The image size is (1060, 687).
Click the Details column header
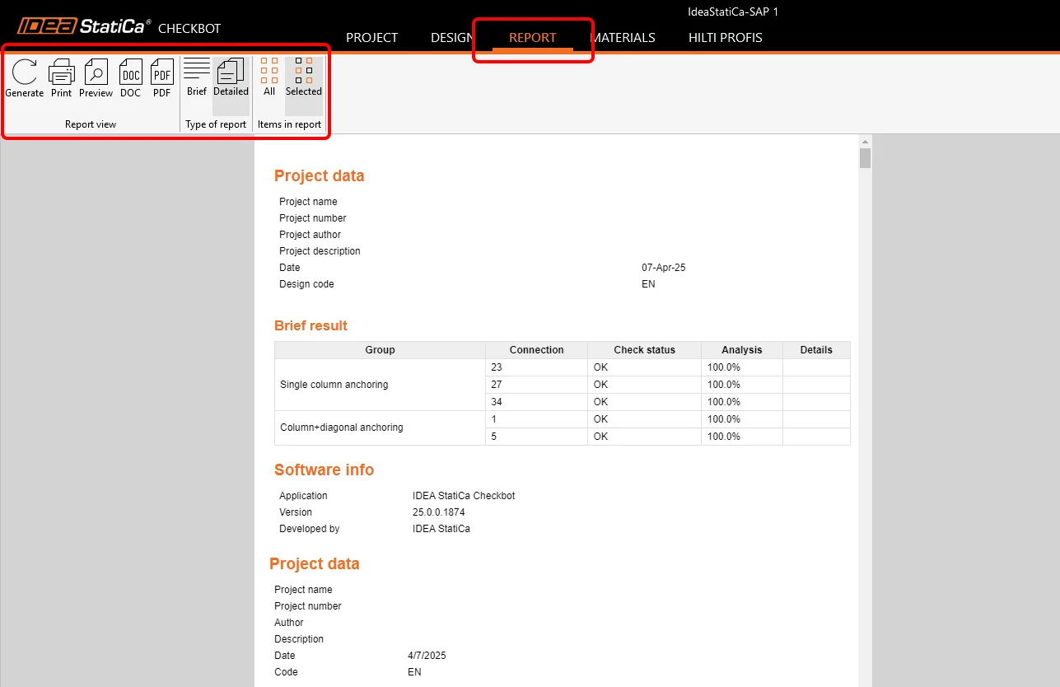(816, 350)
